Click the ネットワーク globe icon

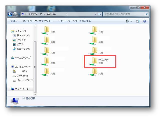point(12,89)
